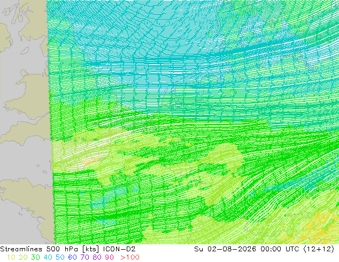This screenshot has width=339, height=262.
Task: Click the '50' knots legend value
Action: click(x=60, y=258)
